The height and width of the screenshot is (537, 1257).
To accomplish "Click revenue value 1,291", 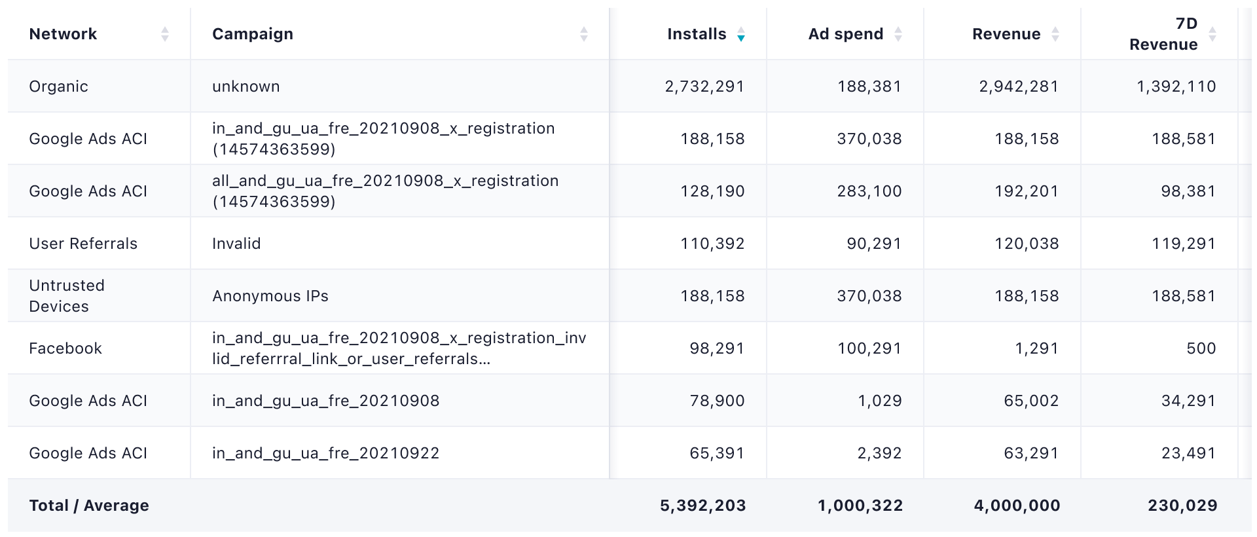I will [1036, 348].
